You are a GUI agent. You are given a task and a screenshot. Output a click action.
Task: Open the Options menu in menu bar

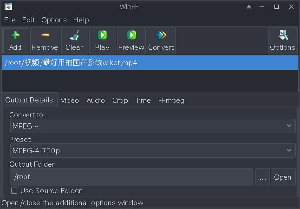pos(54,20)
